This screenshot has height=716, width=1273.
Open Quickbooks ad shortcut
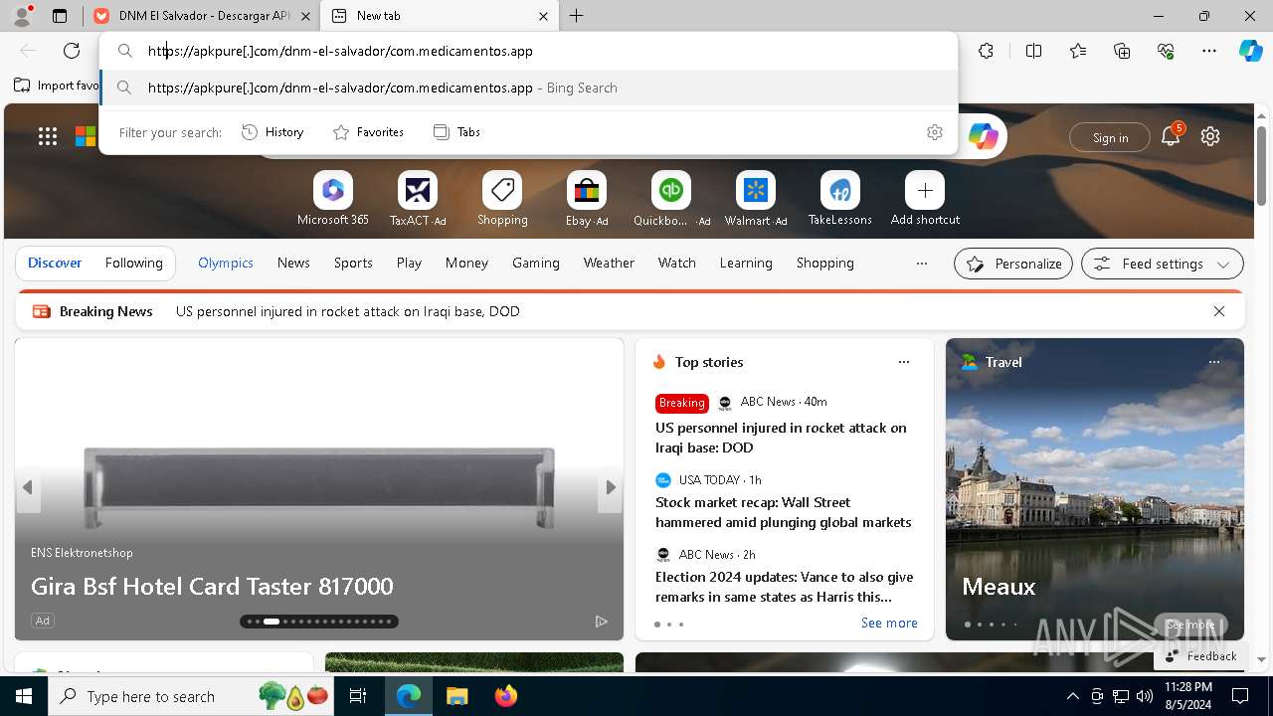pyautogui.click(x=671, y=199)
